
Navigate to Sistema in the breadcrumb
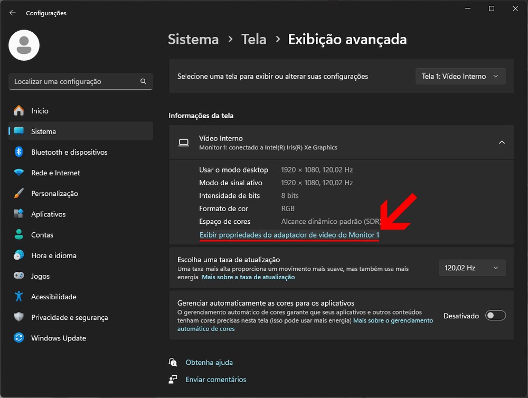[193, 40]
